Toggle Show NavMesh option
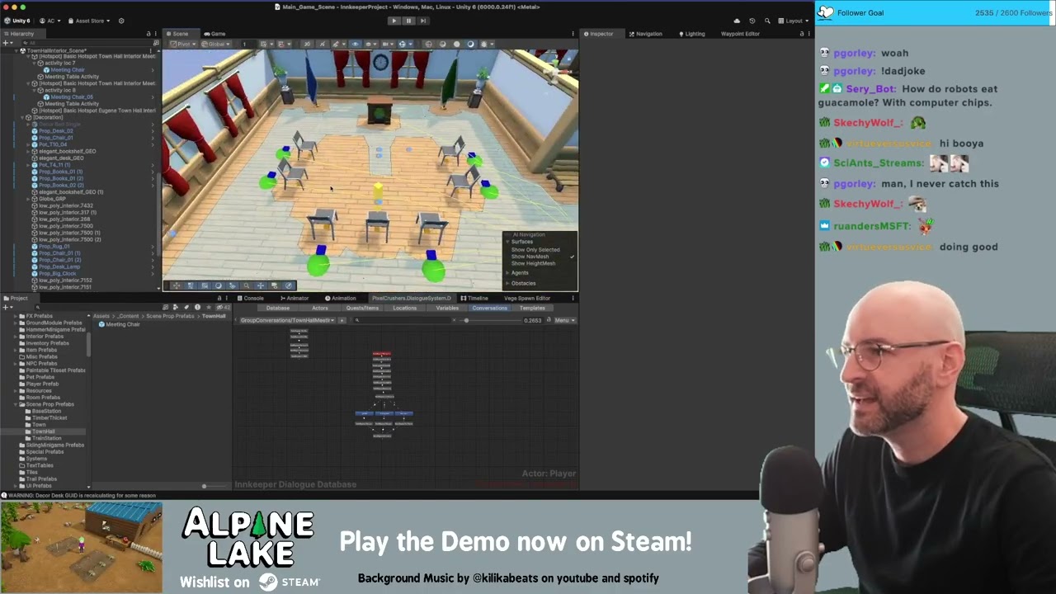Viewport: 1056px width, 594px height. 530,257
